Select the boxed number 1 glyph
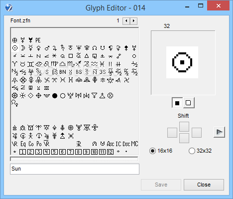233x199 pixels. coord(23,152)
